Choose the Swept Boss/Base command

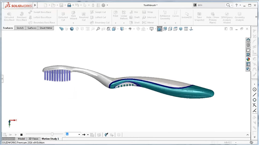coord(40,12)
